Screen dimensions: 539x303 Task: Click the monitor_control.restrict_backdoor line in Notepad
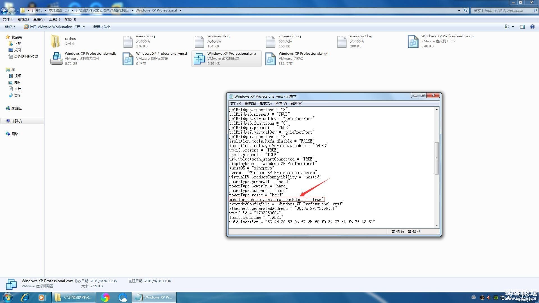click(277, 199)
